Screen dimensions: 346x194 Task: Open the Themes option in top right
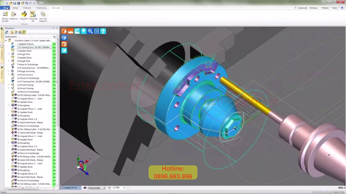tap(325, 8)
